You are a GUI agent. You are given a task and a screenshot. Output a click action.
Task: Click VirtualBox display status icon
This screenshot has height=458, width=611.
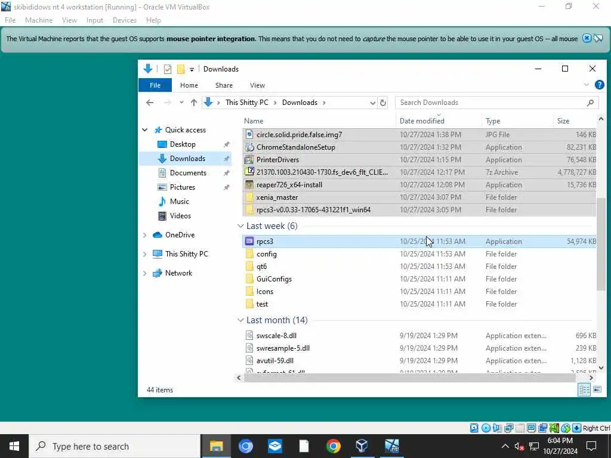point(531,428)
